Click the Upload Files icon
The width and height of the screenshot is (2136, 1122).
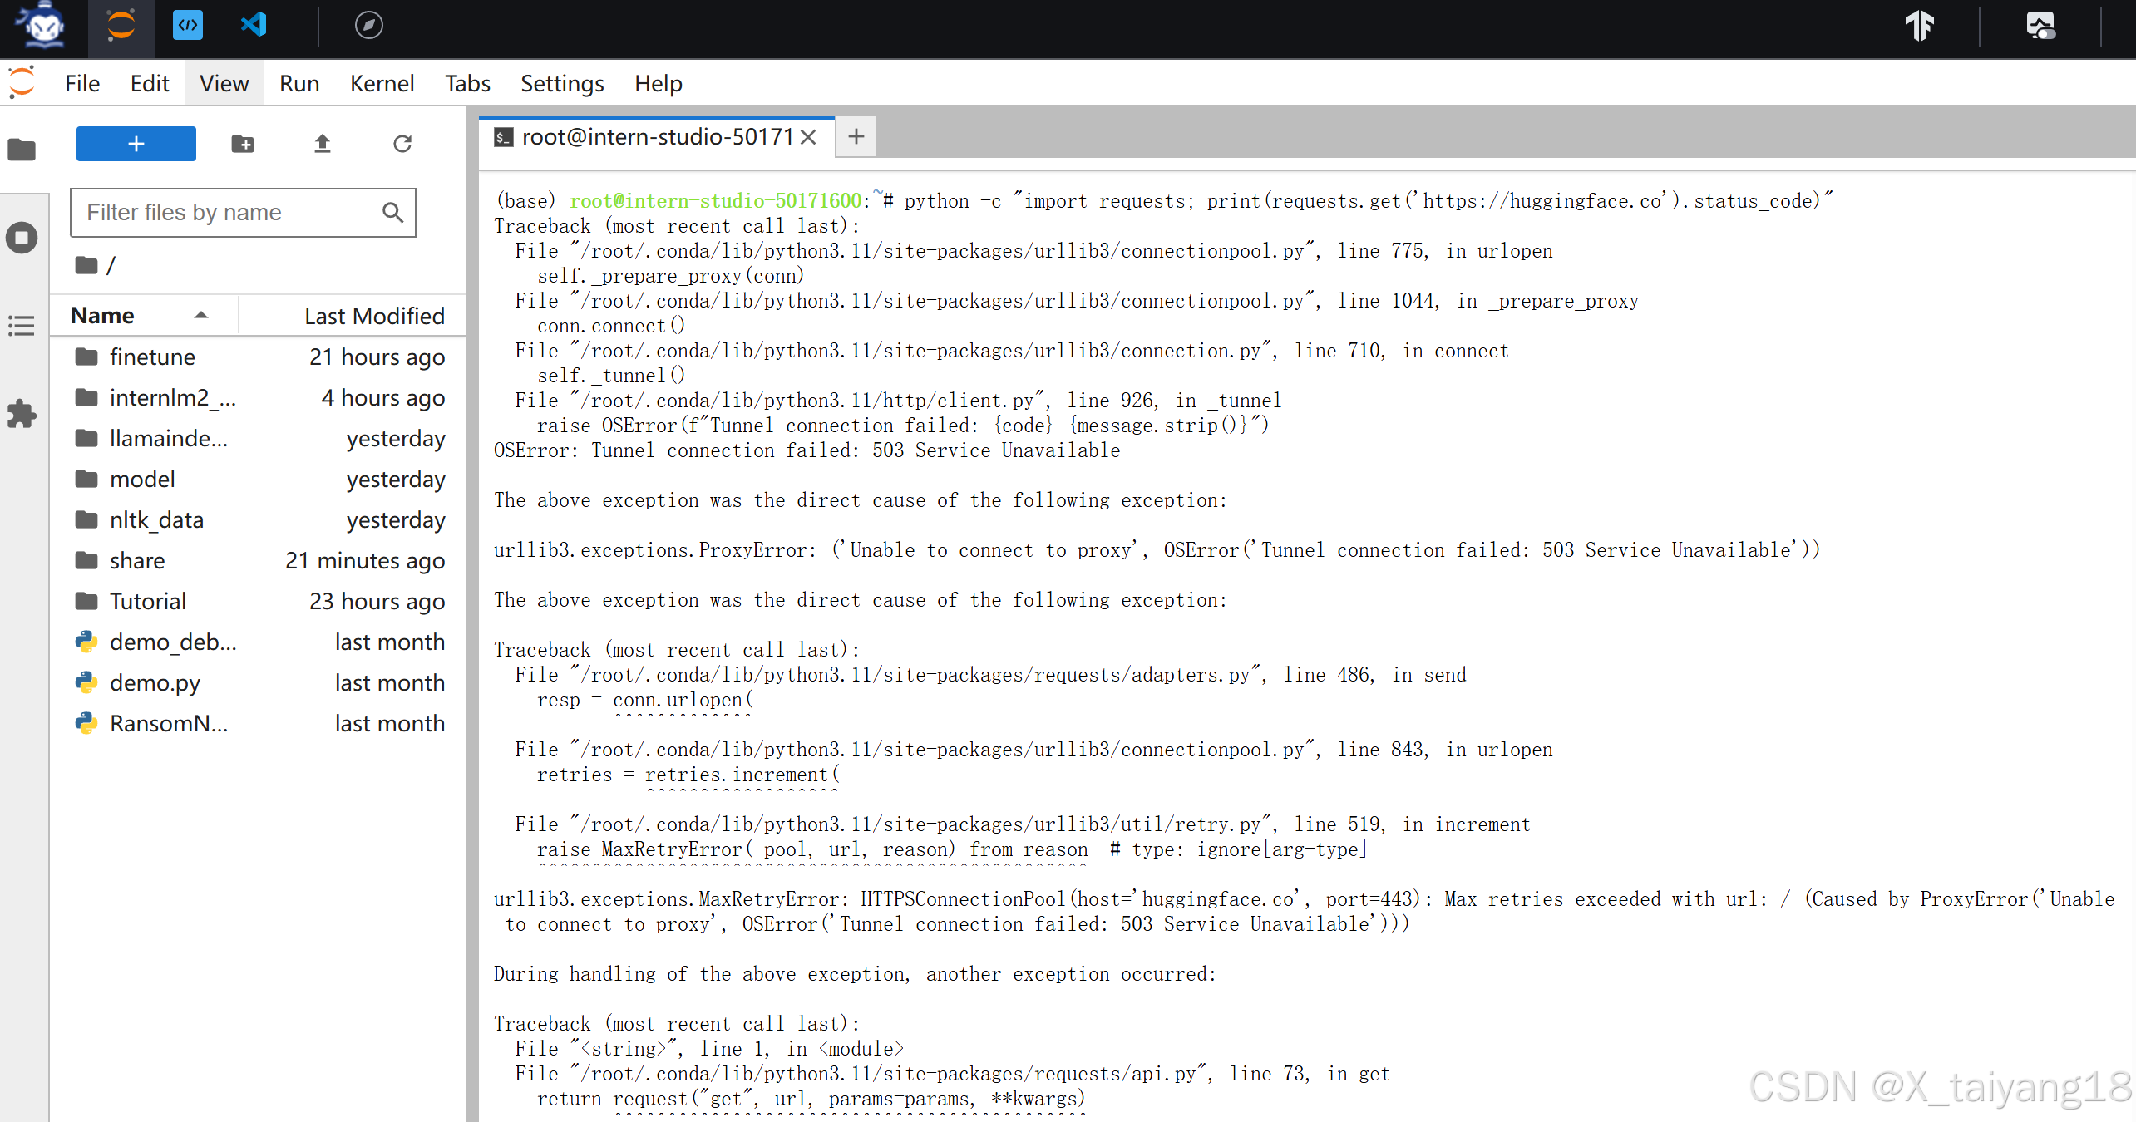[323, 144]
